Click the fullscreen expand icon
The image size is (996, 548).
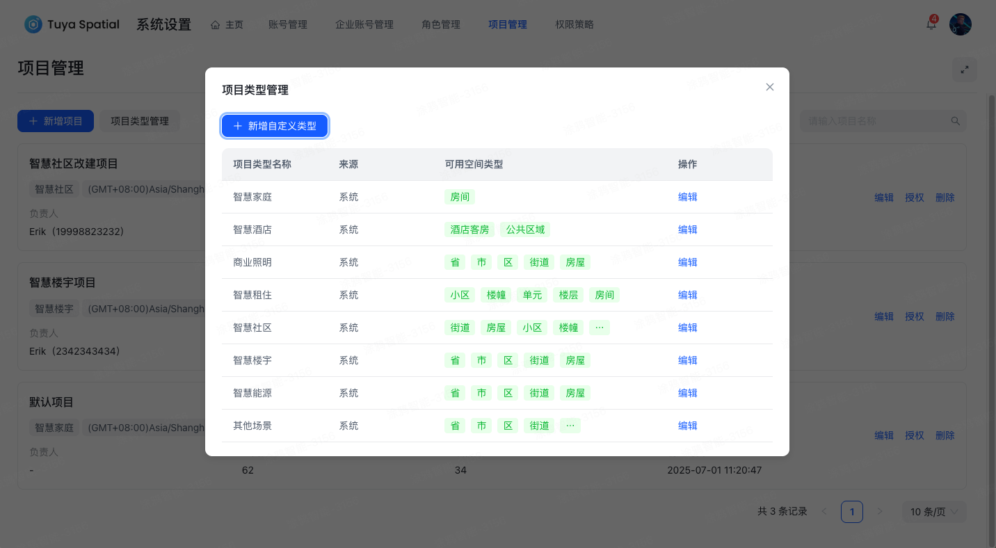pyautogui.click(x=965, y=70)
